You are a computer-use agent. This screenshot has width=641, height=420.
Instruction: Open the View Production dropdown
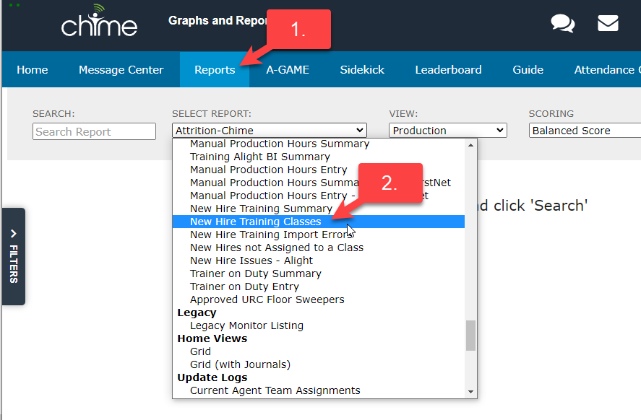(x=448, y=131)
